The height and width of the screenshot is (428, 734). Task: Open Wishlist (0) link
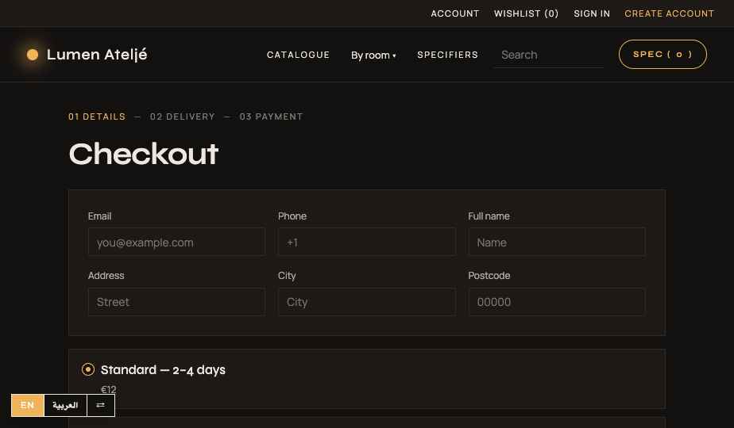tap(526, 13)
